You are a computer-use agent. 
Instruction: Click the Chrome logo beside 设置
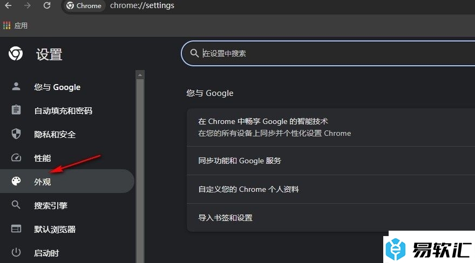pos(16,53)
